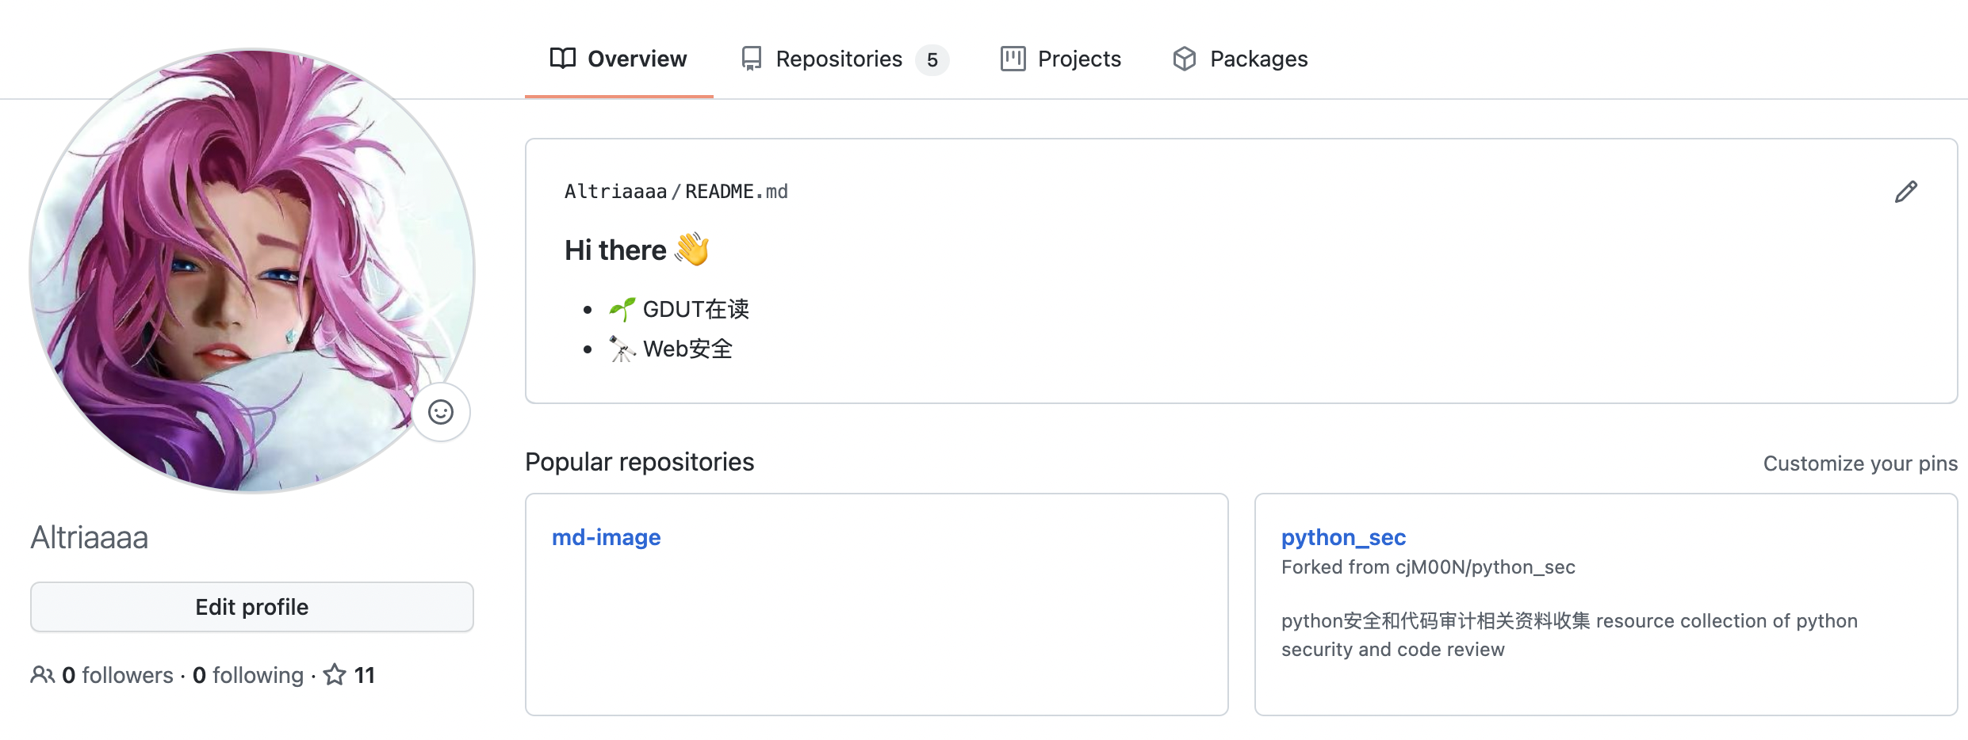Click the Overview book icon
The height and width of the screenshot is (740, 1968).
(x=563, y=59)
